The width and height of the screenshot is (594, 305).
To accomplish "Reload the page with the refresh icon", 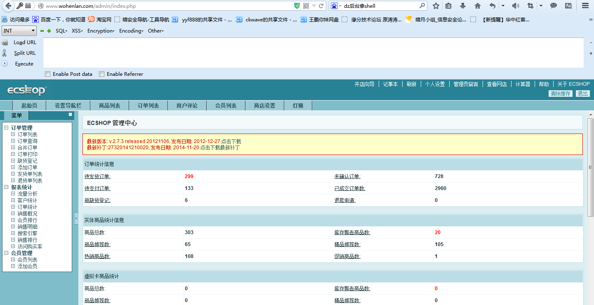I will click(x=321, y=6).
